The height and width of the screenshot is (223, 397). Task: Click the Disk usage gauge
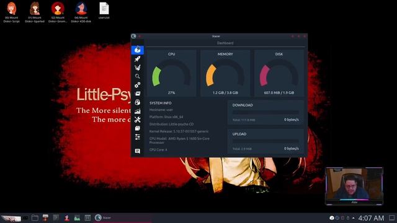(279, 73)
